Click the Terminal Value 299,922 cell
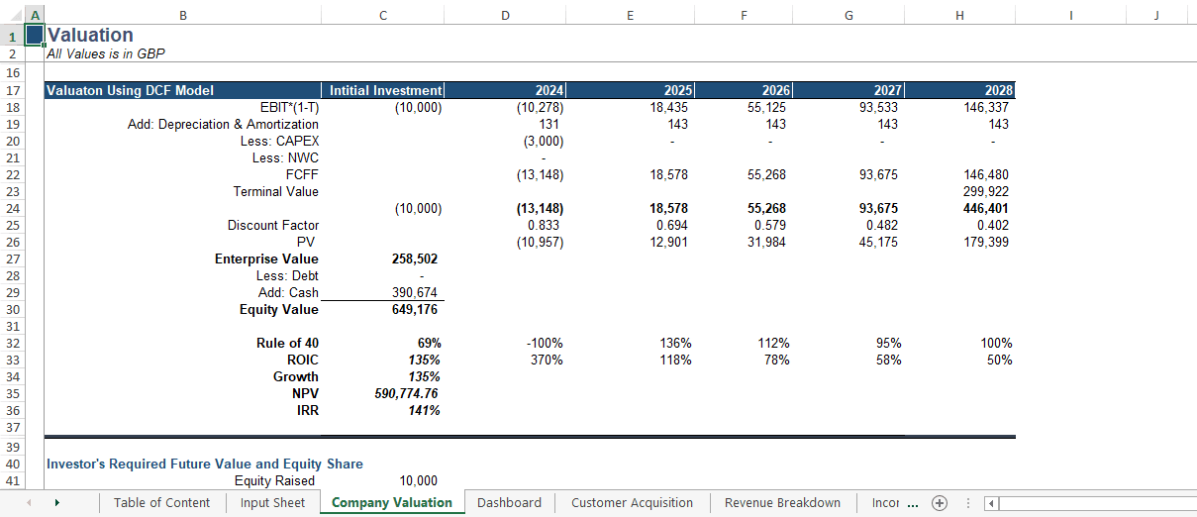The image size is (1197, 517). (986, 191)
